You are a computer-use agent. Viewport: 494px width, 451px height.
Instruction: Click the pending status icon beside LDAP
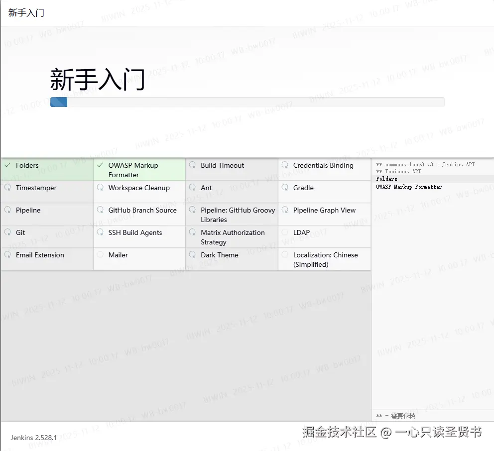click(x=285, y=232)
